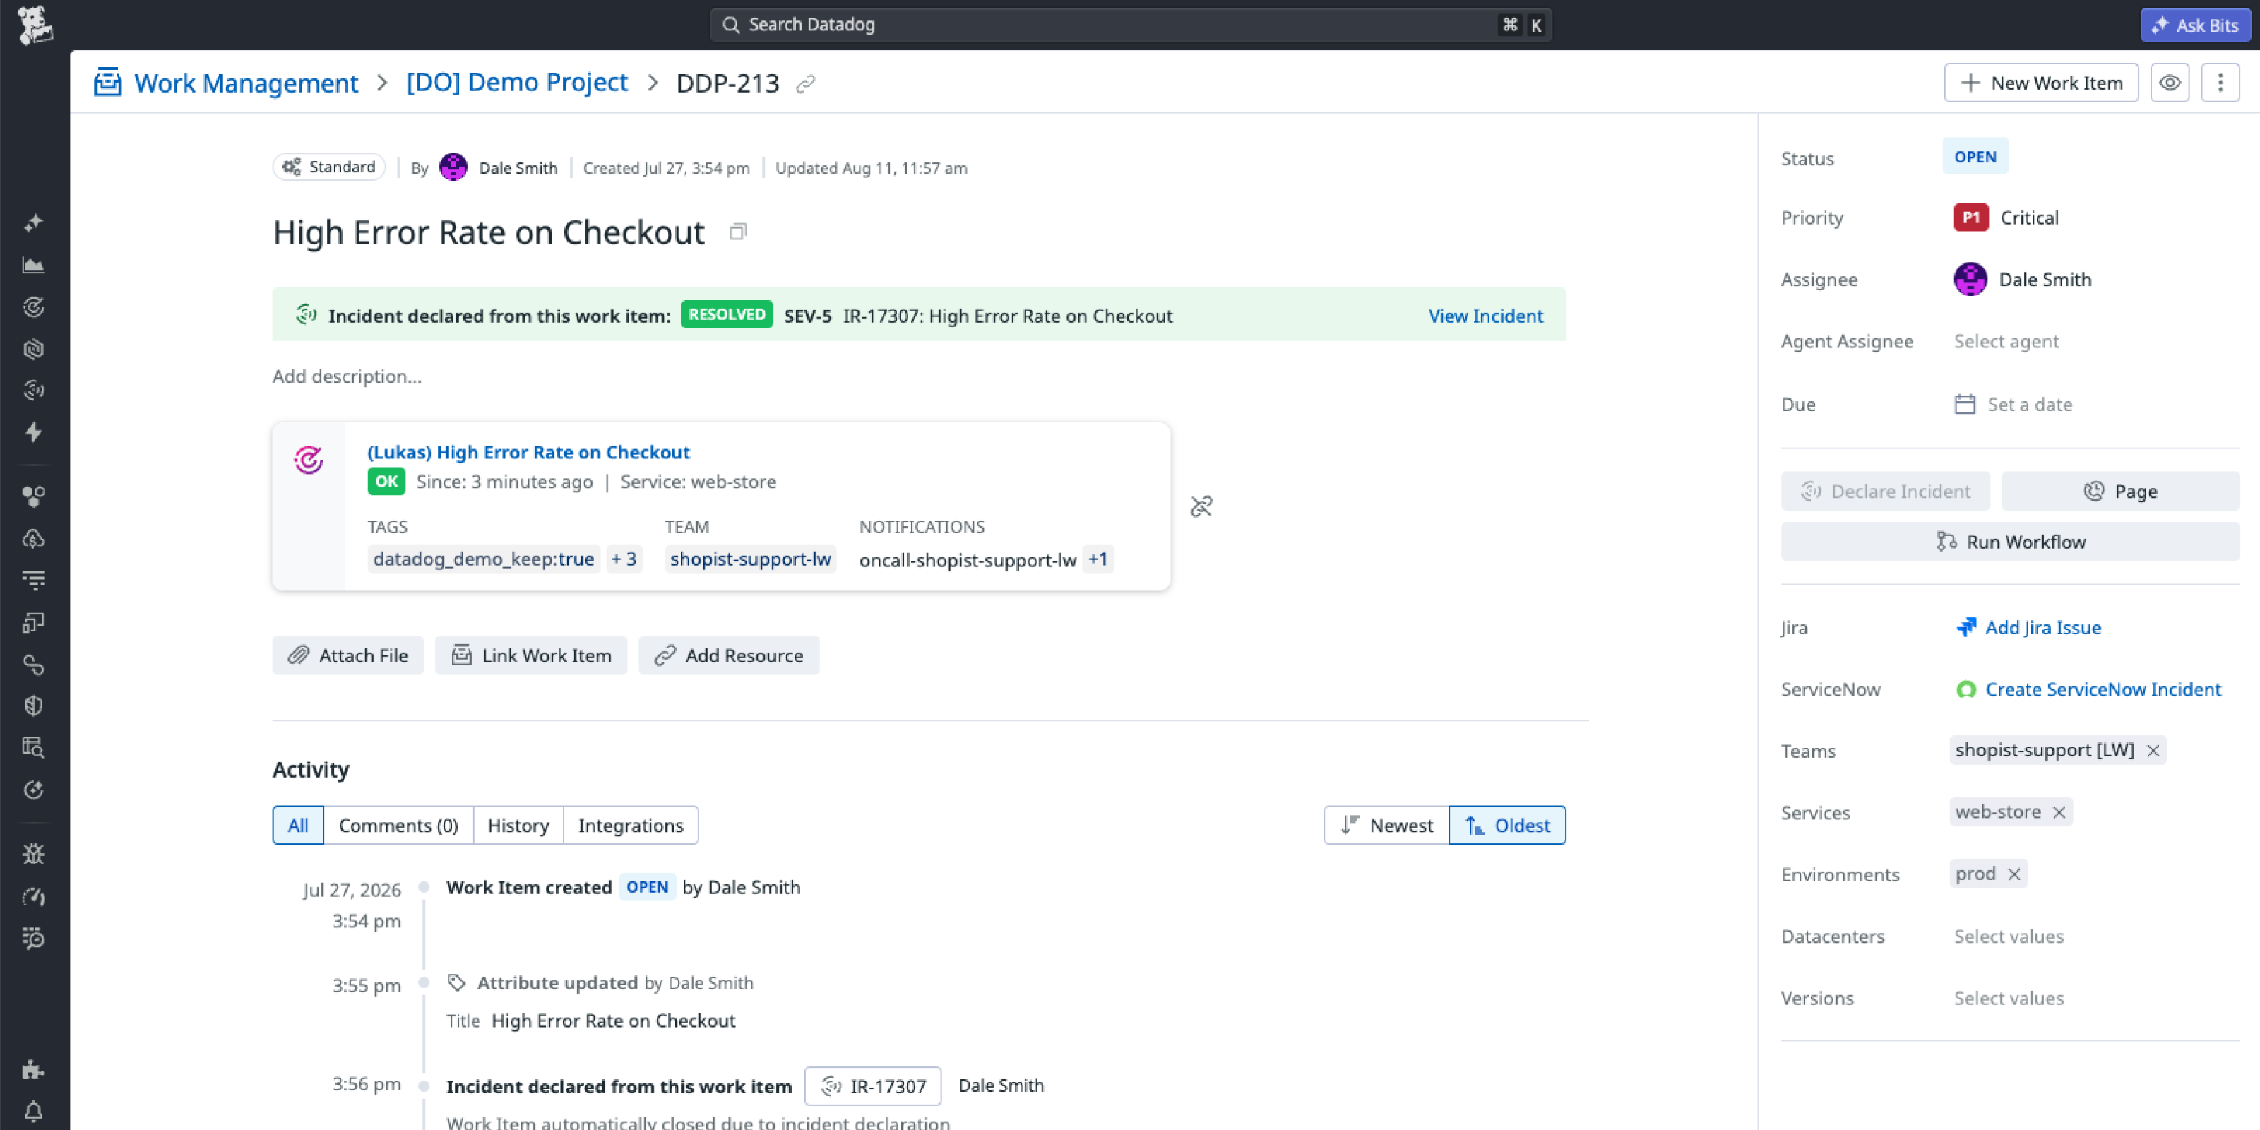The width and height of the screenshot is (2260, 1130).
Task: Open the Standard work item type selector
Action: (x=329, y=167)
